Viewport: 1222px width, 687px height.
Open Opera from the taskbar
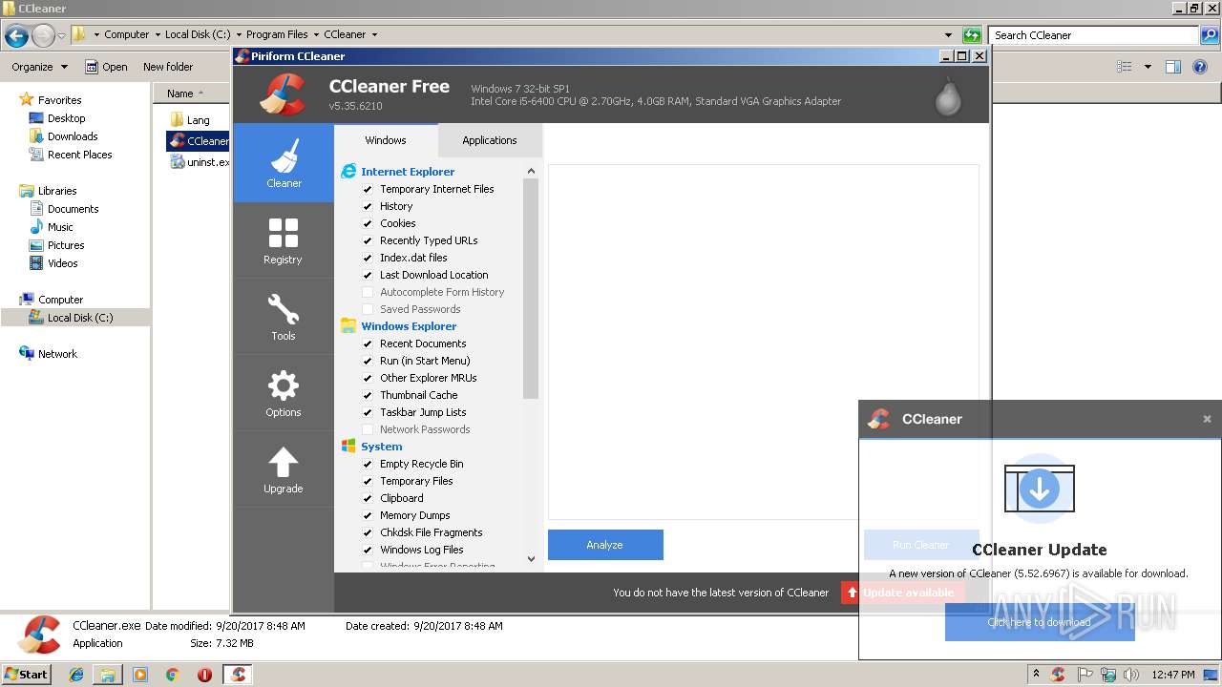tap(204, 675)
